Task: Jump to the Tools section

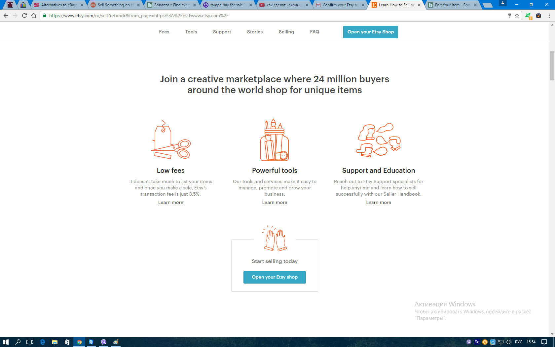Action: coord(191,32)
